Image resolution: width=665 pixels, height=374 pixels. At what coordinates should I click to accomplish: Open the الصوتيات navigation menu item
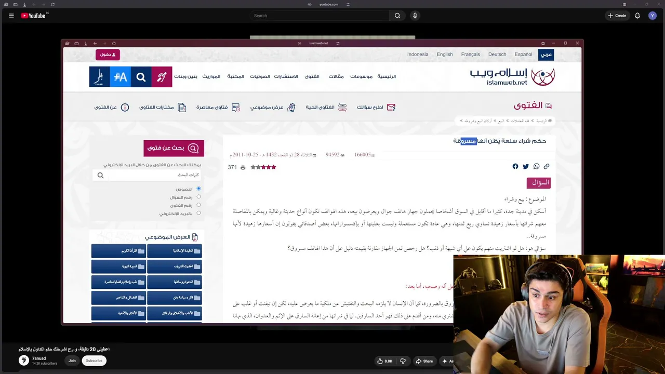pos(260,76)
